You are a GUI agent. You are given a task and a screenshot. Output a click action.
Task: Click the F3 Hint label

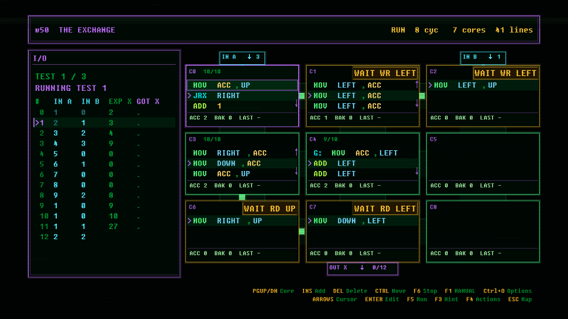pyautogui.click(x=446, y=300)
